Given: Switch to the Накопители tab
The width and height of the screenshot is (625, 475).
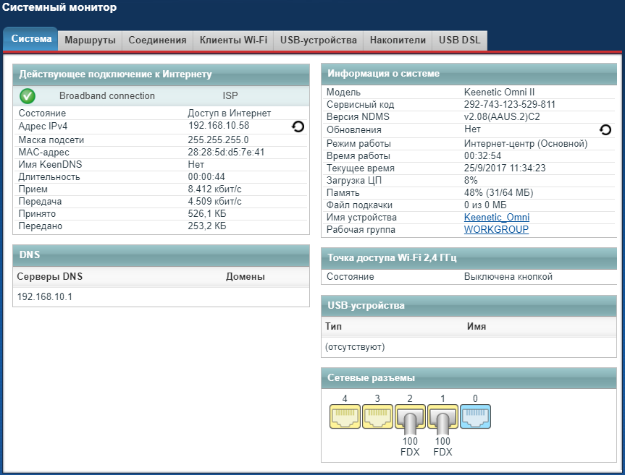Looking at the screenshot, I should 398,40.
